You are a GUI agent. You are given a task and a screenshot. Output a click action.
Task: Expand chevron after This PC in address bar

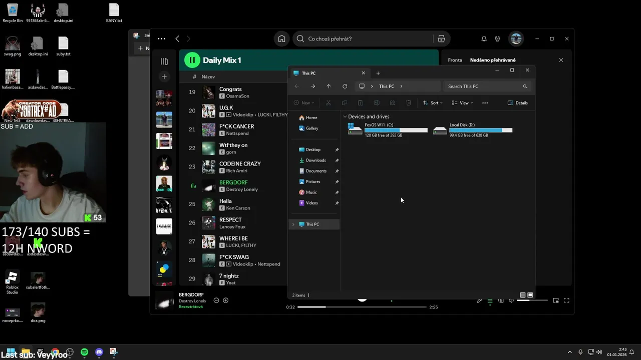click(x=401, y=86)
